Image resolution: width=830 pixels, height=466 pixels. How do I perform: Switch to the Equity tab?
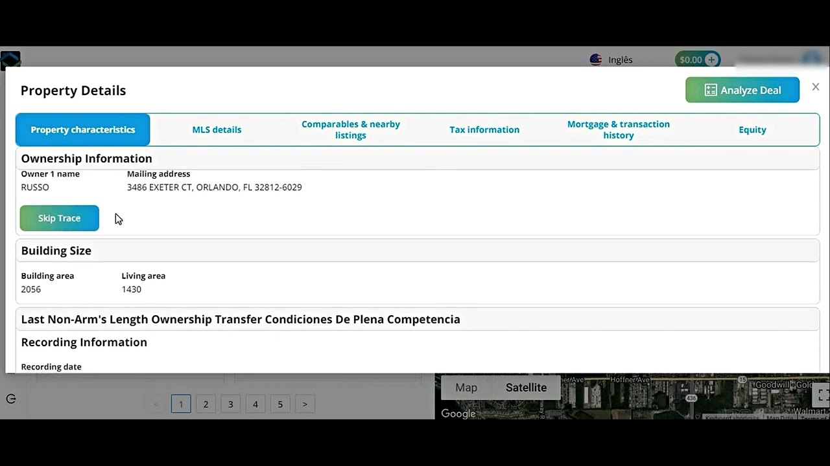click(752, 129)
